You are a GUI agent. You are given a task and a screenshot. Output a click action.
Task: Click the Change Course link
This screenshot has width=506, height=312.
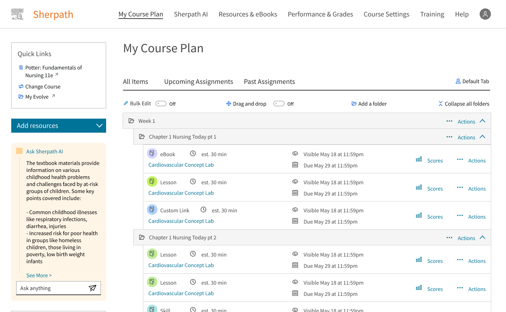point(43,86)
